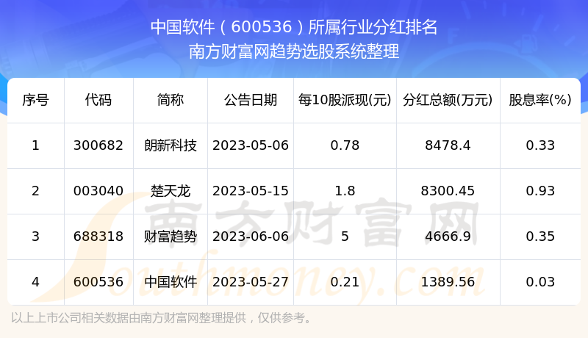Select the 8300.45 dividend total cell

[x=448, y=191]
